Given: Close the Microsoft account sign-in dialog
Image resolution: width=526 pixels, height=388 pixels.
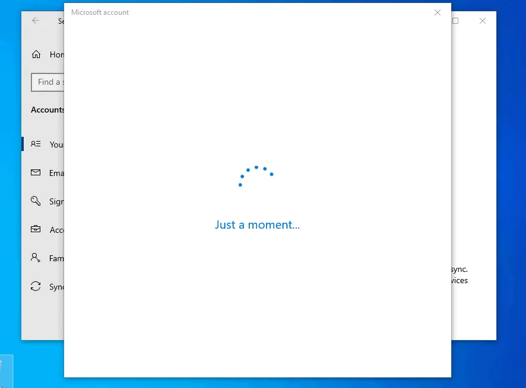Looking at the screenshot, I should coord(438,12).
